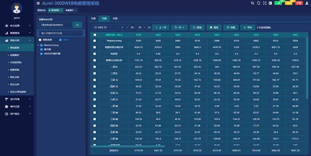Click the 2022-07 month date field

[105, 28]
